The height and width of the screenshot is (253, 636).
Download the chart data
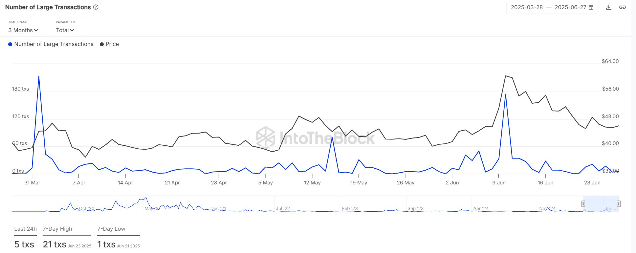609,7
